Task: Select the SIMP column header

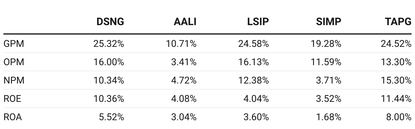Action: point(329,22)
